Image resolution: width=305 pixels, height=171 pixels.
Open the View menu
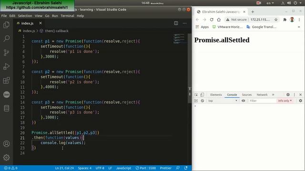coord(39,16)
